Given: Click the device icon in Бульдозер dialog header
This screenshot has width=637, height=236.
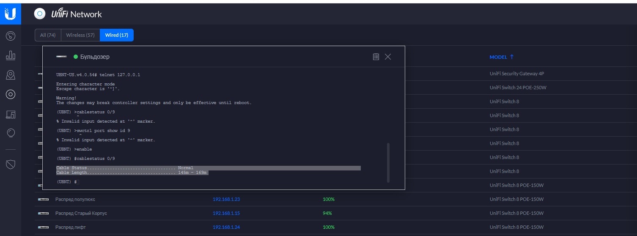Looking at the screenshot, I should tap(62, 57).
